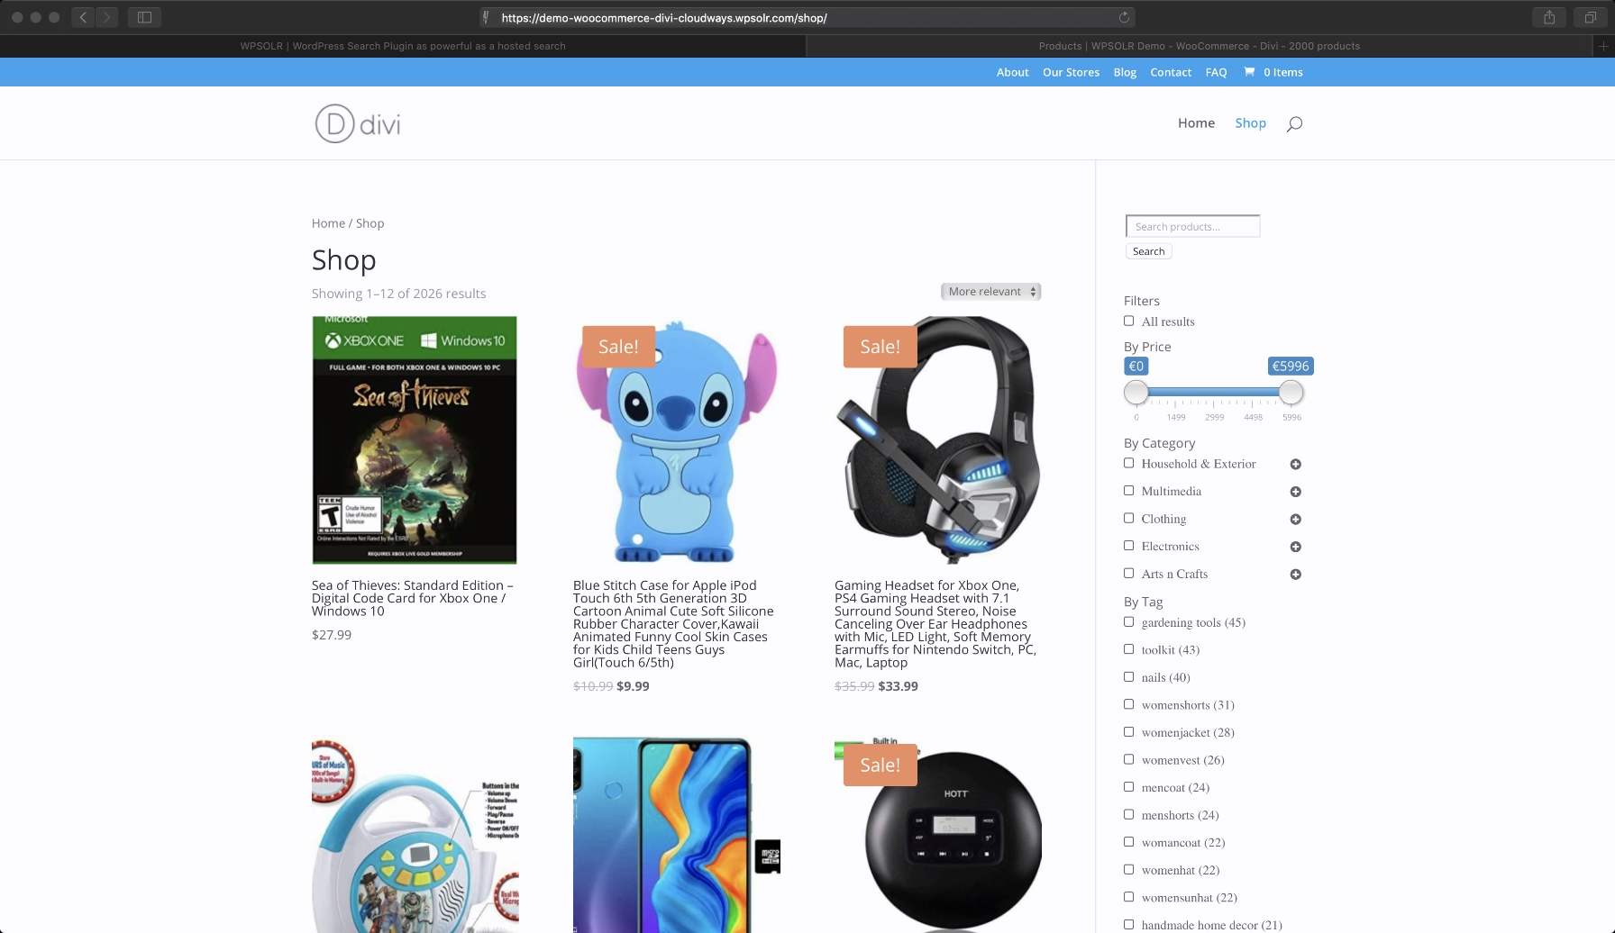Expand Multimedia category plus icon
Image resolution: width=1615 pixels, height=933 pixels.
pos(1295,492)
